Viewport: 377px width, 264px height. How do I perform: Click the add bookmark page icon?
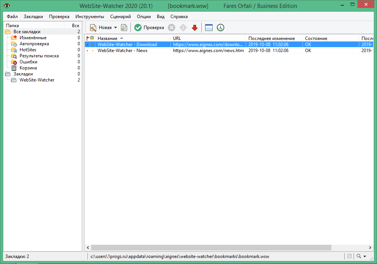124,28
